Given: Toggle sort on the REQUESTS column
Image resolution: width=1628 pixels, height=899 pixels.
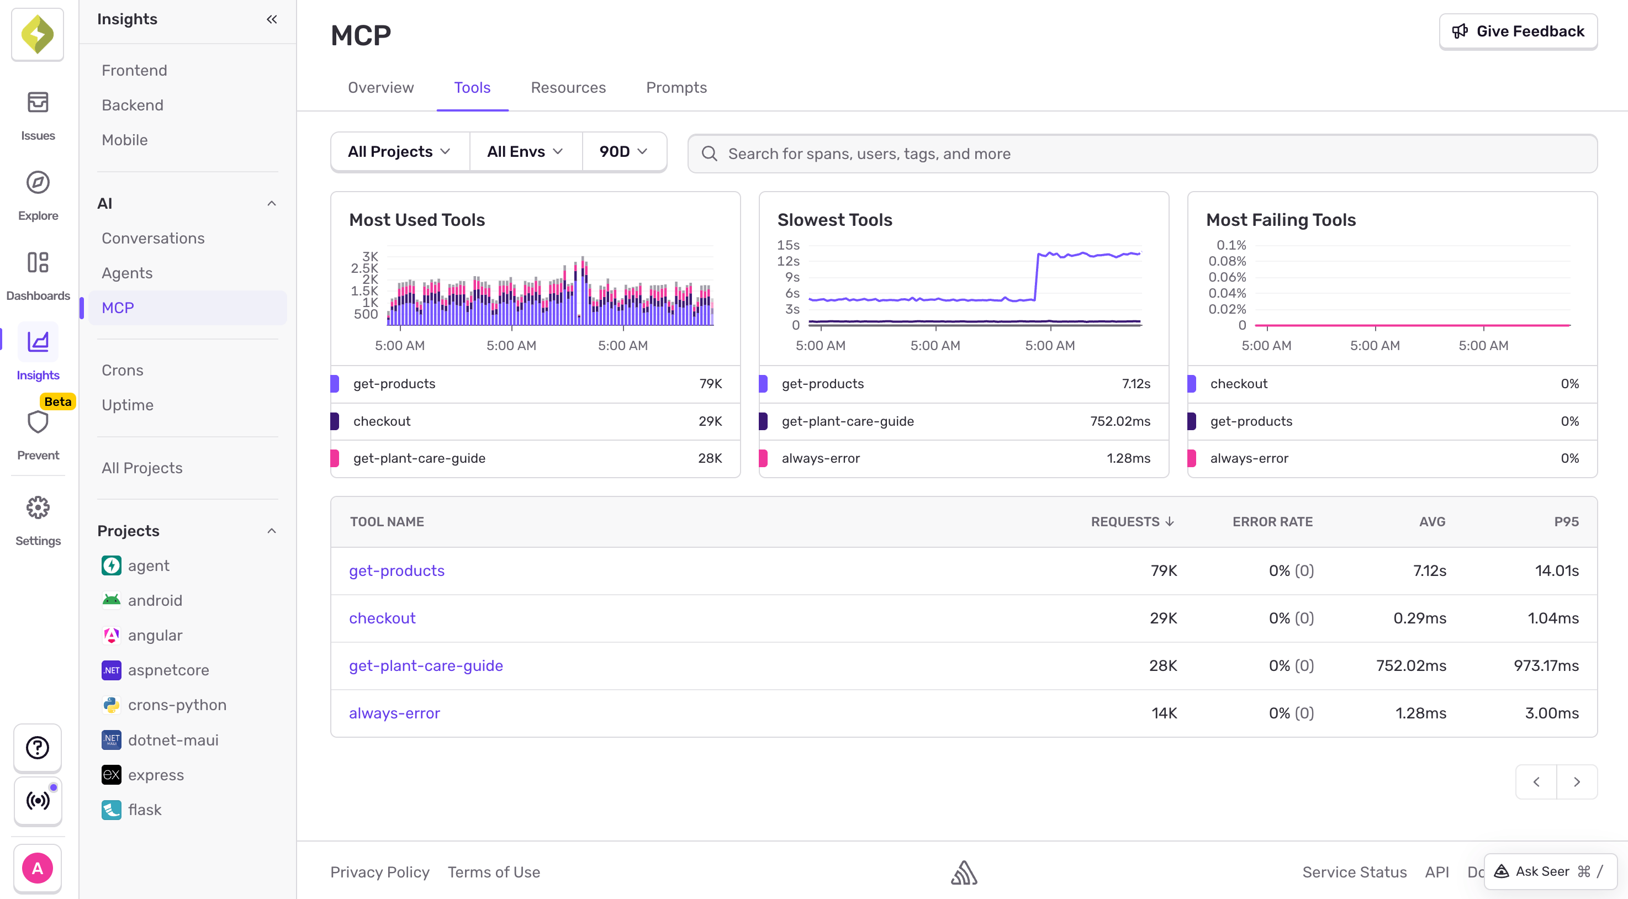Looking at the screenshot, I should click(x=1130, y=521).
